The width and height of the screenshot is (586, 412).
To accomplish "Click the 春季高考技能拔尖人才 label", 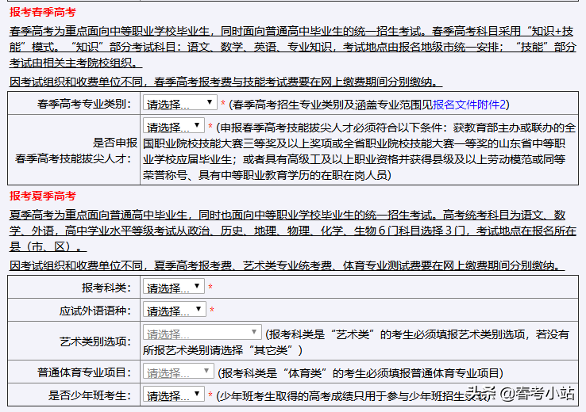I will click(73, 158).
